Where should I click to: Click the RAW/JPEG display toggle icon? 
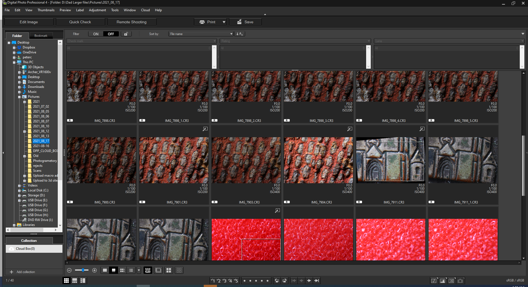click(148, 270)
